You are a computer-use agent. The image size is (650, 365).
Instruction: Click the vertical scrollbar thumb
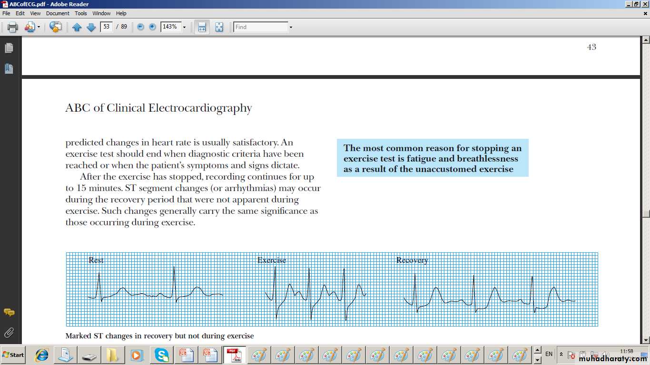coord(646,214)
